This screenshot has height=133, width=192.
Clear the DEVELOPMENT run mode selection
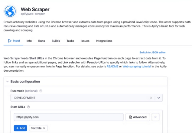point(151,98)
